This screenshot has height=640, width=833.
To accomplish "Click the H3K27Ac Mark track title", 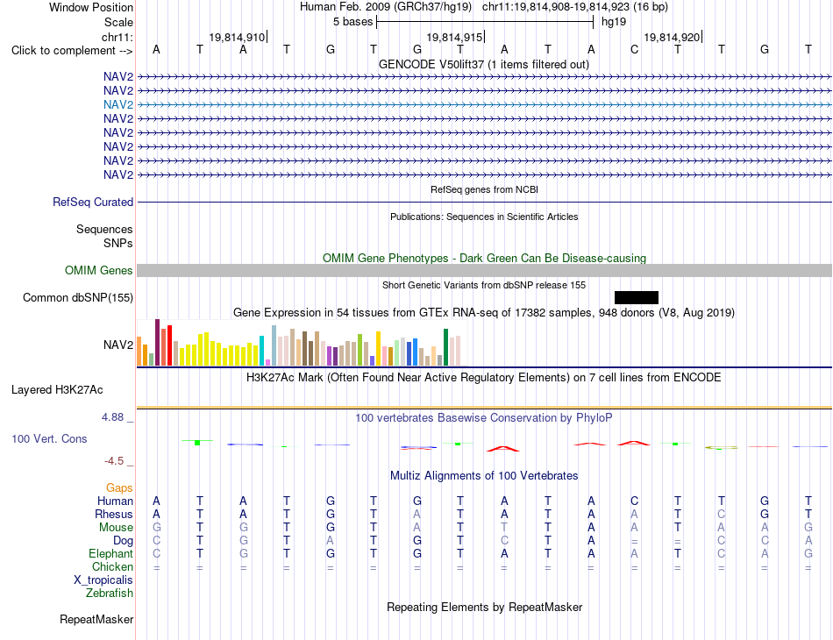I will click(484, 378).
